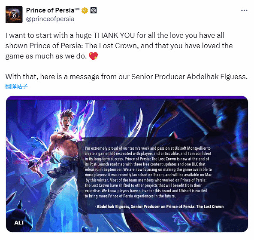Click the THANK YOU text in the post

click(114, 35)
